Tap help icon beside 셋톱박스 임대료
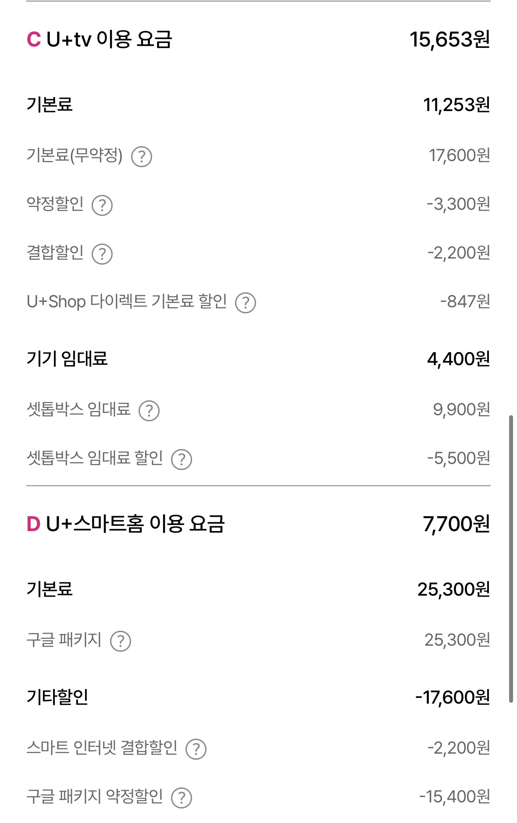This screenshot has width=517, height=823. pos(149,411)
